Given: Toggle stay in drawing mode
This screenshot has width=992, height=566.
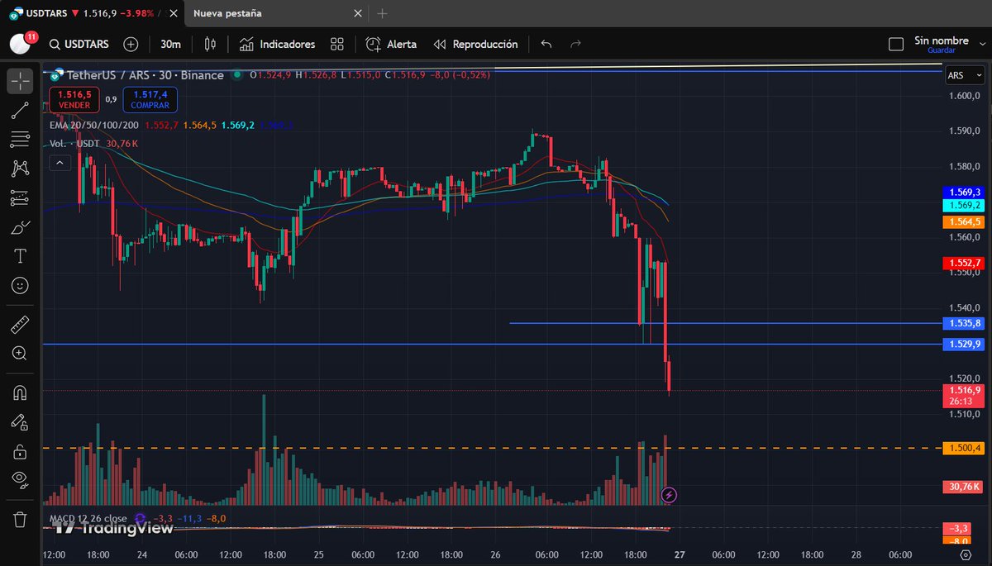Looking at the screenshot, I should (x=20, y=422).
